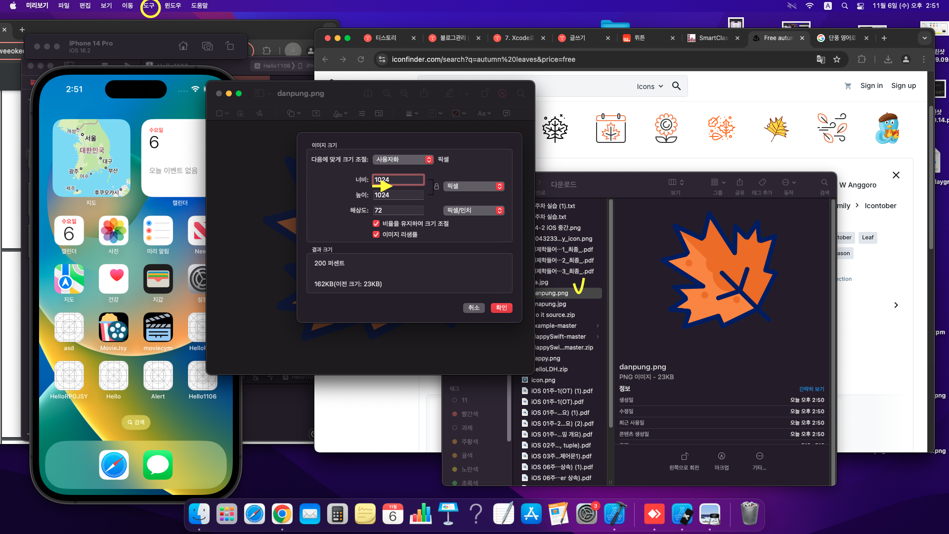Click the Simulator screenshot camera icon

pyautogui.click(x=207, y=46)
